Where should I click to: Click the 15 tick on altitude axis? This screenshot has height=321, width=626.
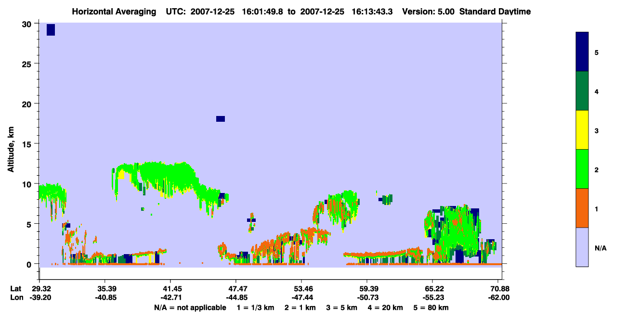(x=28, y=144)
